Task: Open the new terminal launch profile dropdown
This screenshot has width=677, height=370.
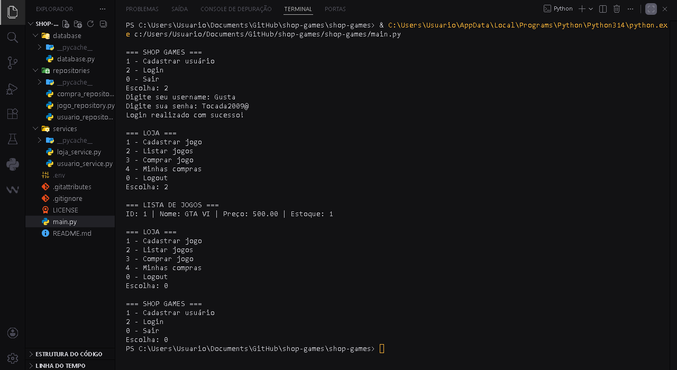Action: [x=591, y=9]
